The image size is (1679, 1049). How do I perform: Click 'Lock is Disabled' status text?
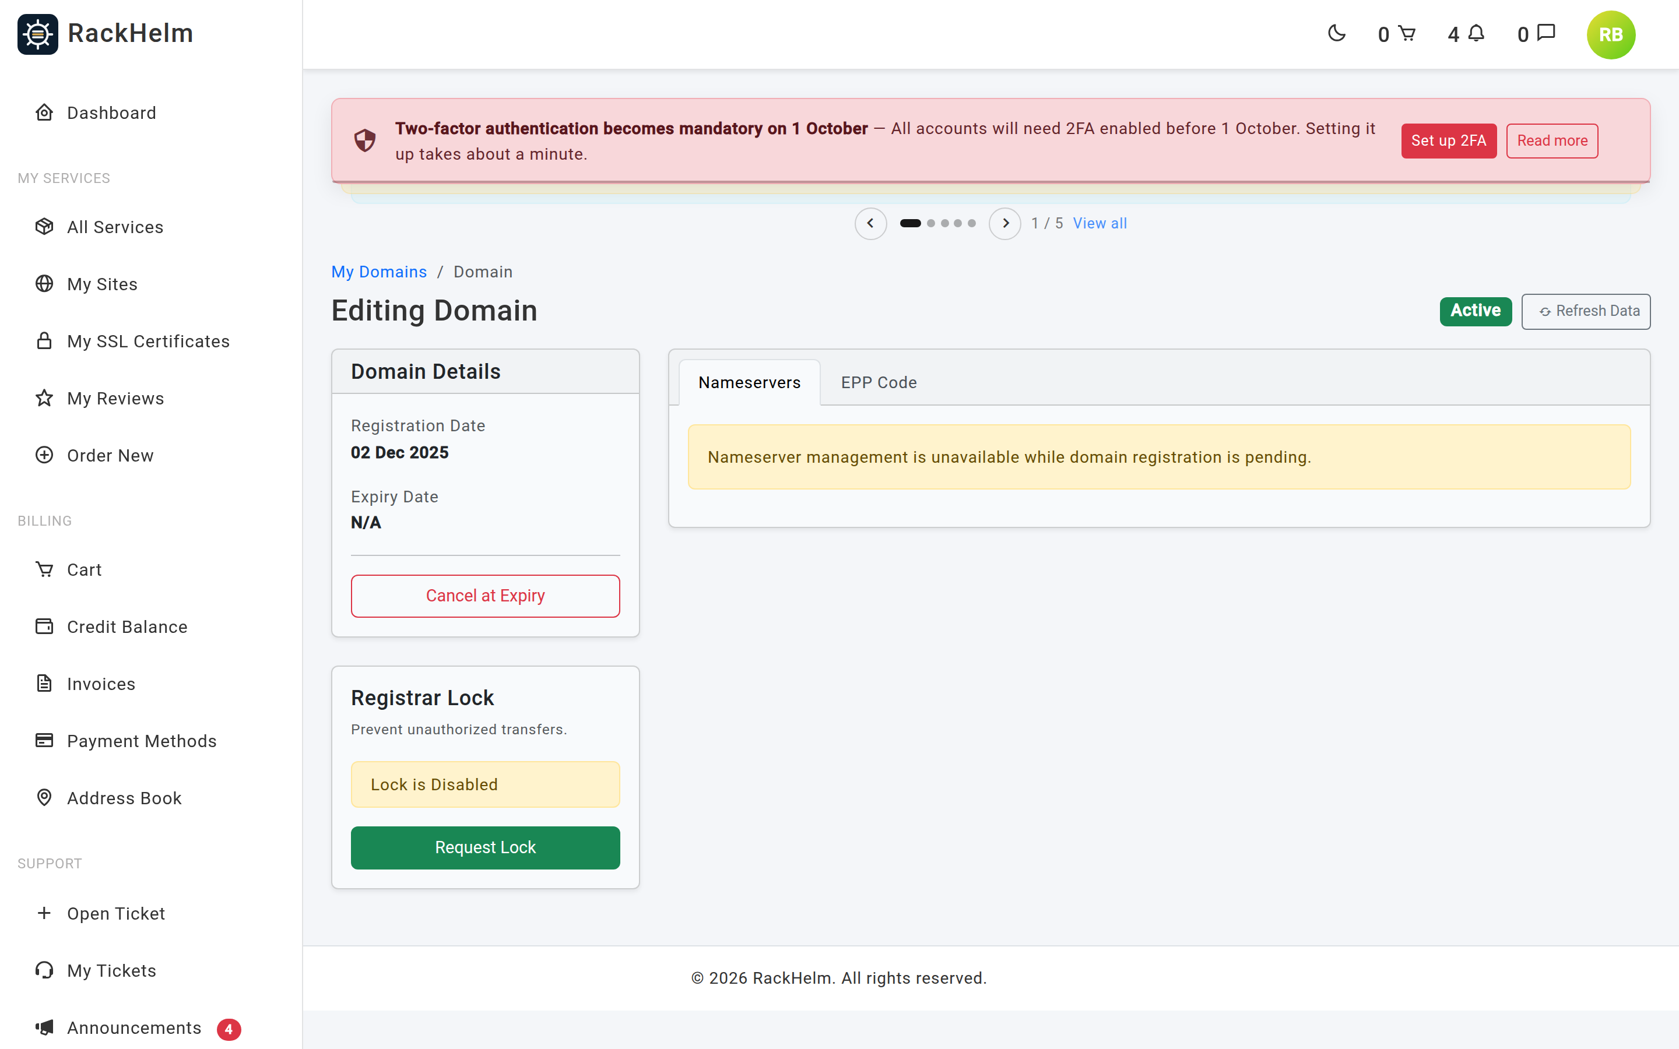point(434,784)
